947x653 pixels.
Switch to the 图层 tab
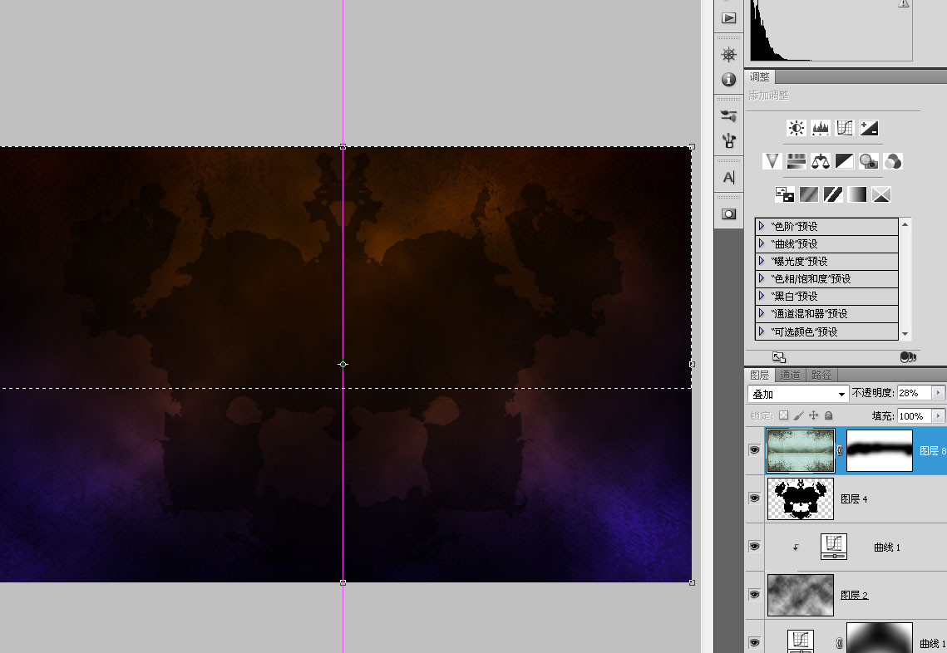click(x=760, y=375)
